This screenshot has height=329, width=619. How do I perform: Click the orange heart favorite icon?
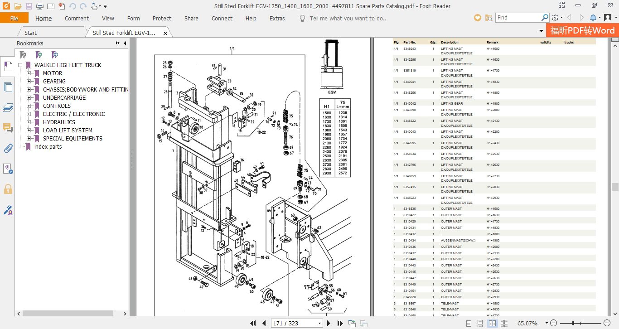click(x=478, y=18)
